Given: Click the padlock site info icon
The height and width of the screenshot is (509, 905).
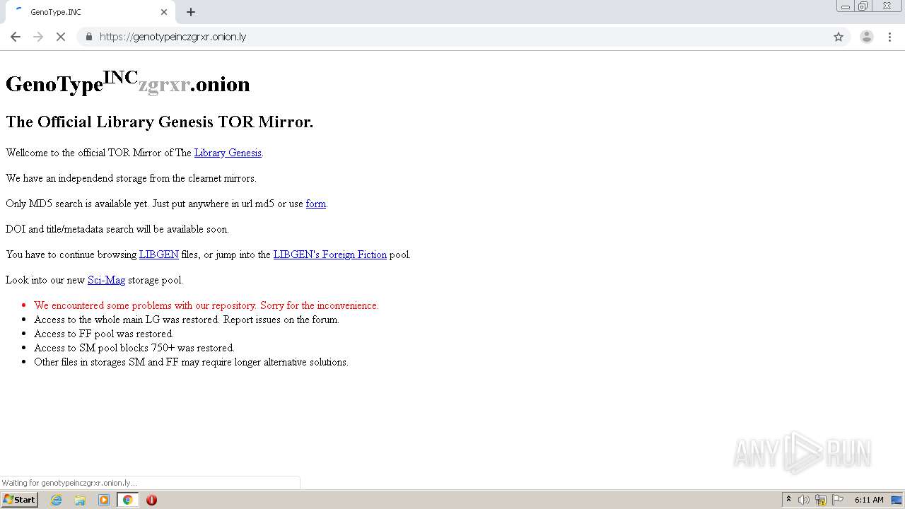Looking at the screenshot, I should (x=88, y=37).
